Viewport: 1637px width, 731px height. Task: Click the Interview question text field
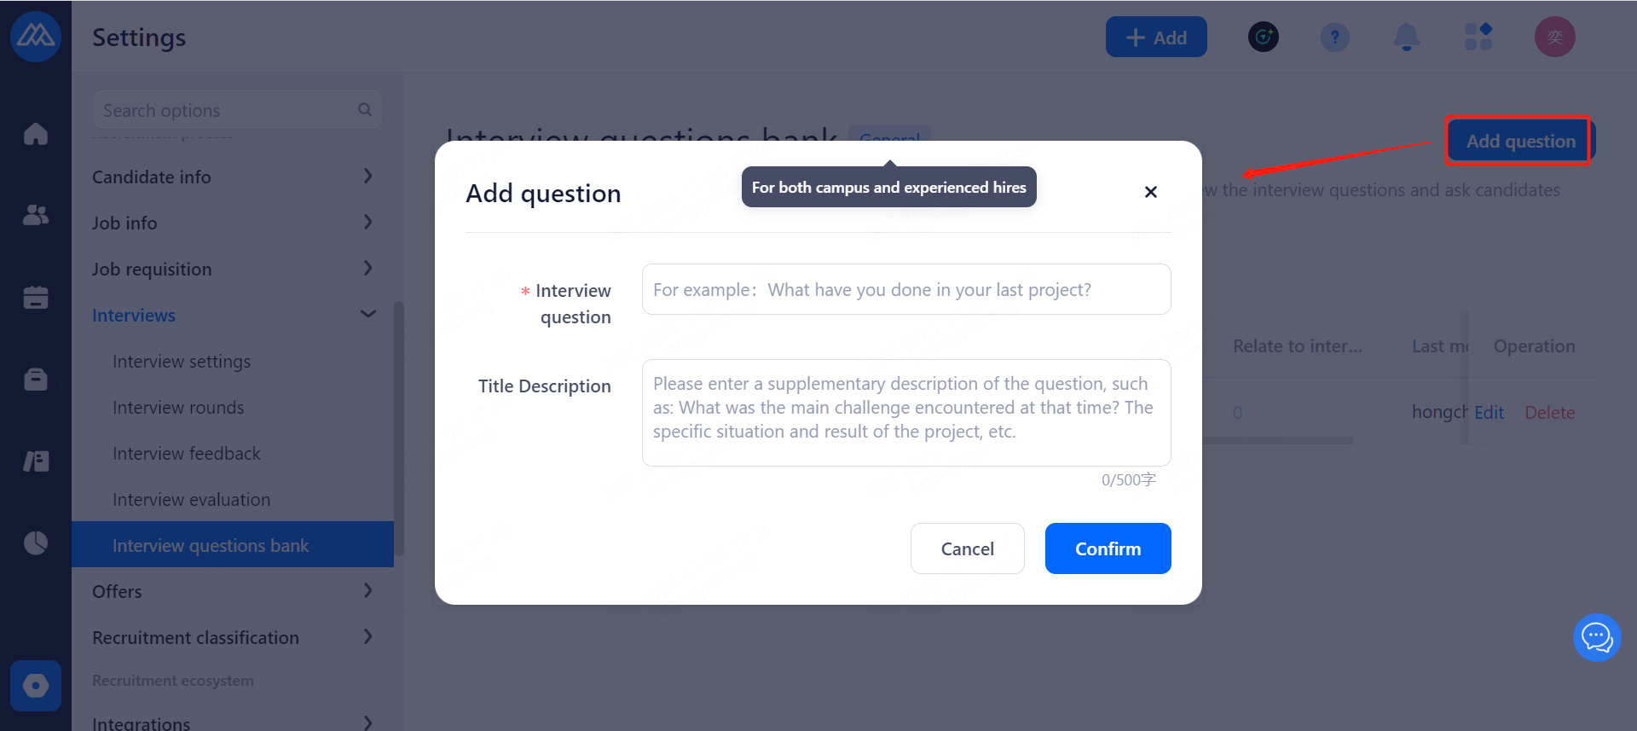point(905,290)
